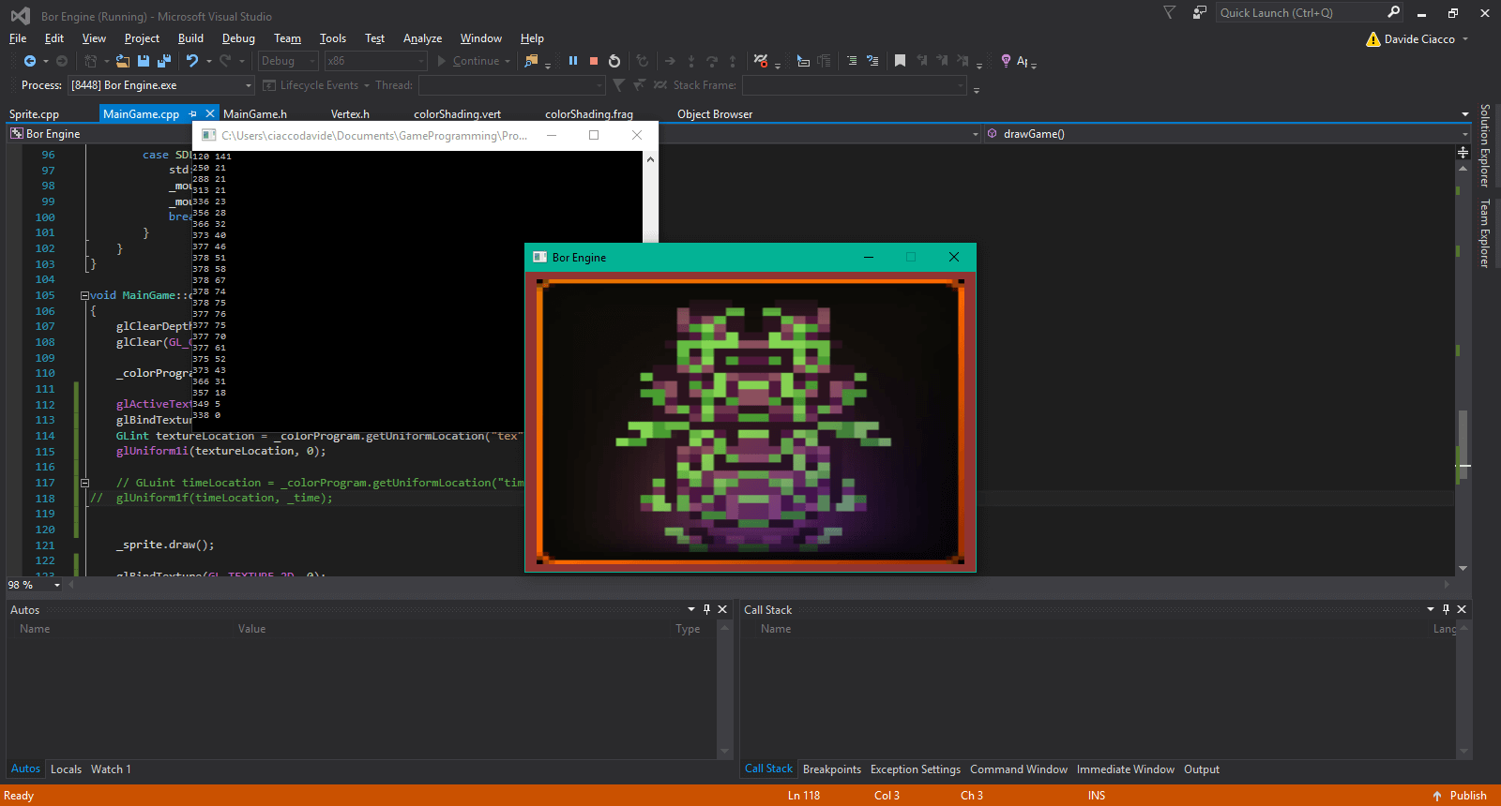1501x806 pixels.
Task: Open file using the folder toolbar icon
Action: pos(123,61)
